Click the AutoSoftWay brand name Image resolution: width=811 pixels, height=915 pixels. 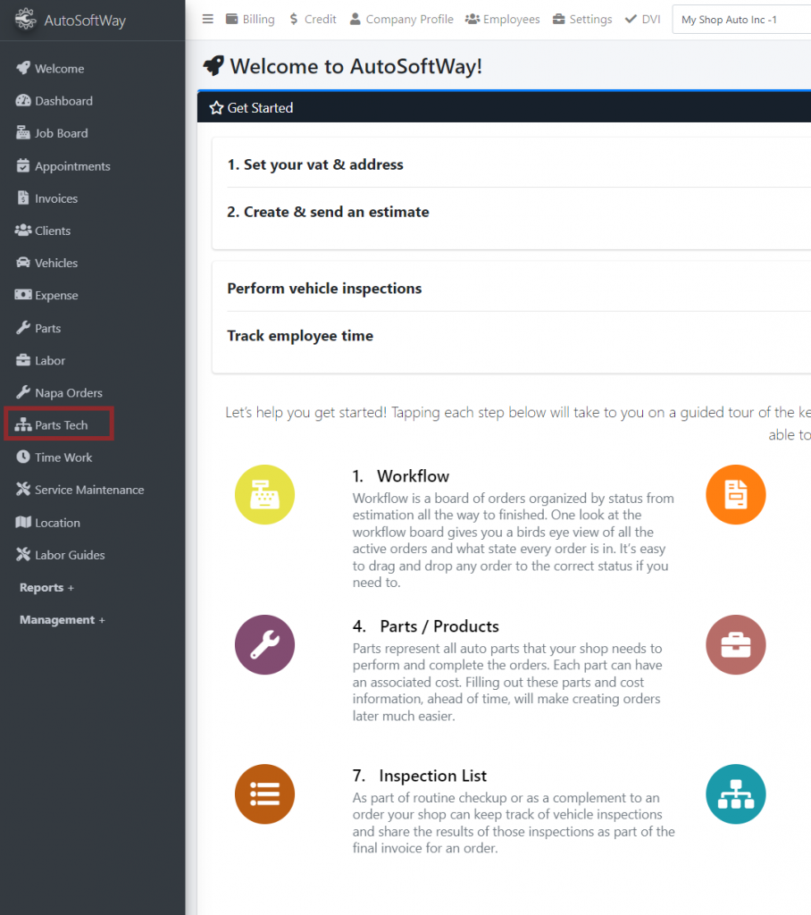(85, 21)
